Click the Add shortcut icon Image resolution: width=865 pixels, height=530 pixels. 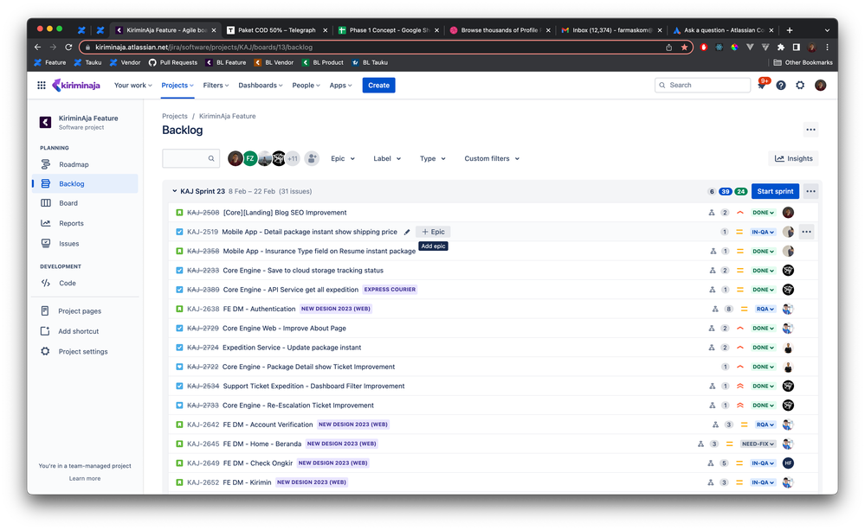coord(45,331)
